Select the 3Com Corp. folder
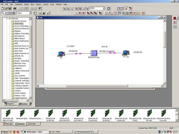This screenshot has width=179, height=134. 19,23
